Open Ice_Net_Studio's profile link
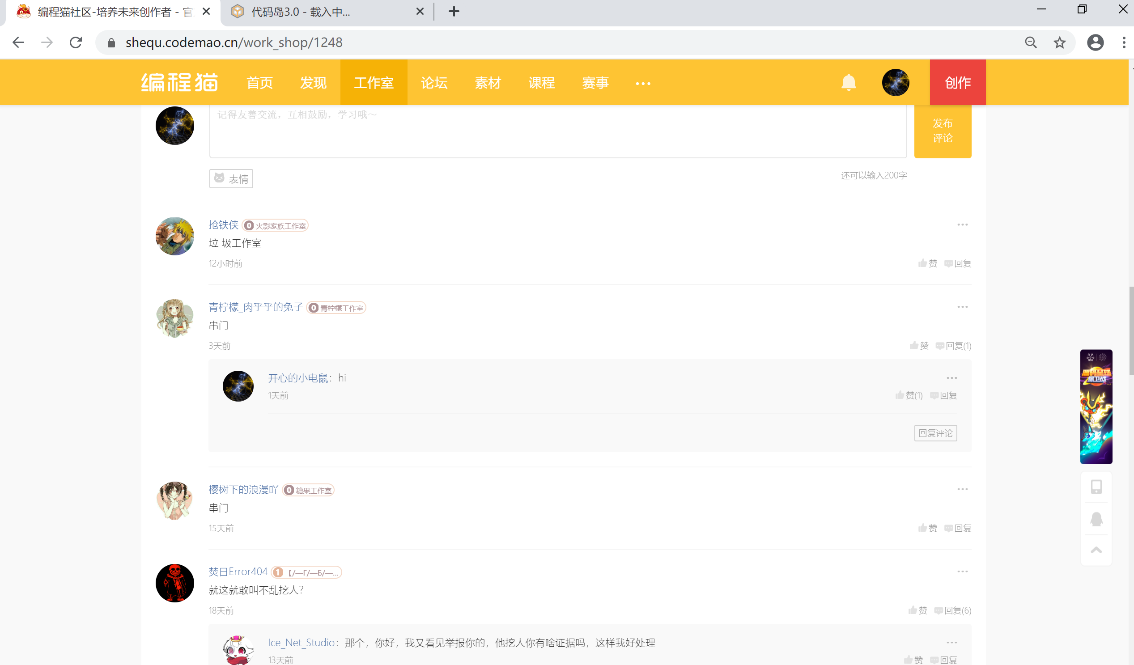Screen dimensions: 1134x665 click(x=302, y=643)
